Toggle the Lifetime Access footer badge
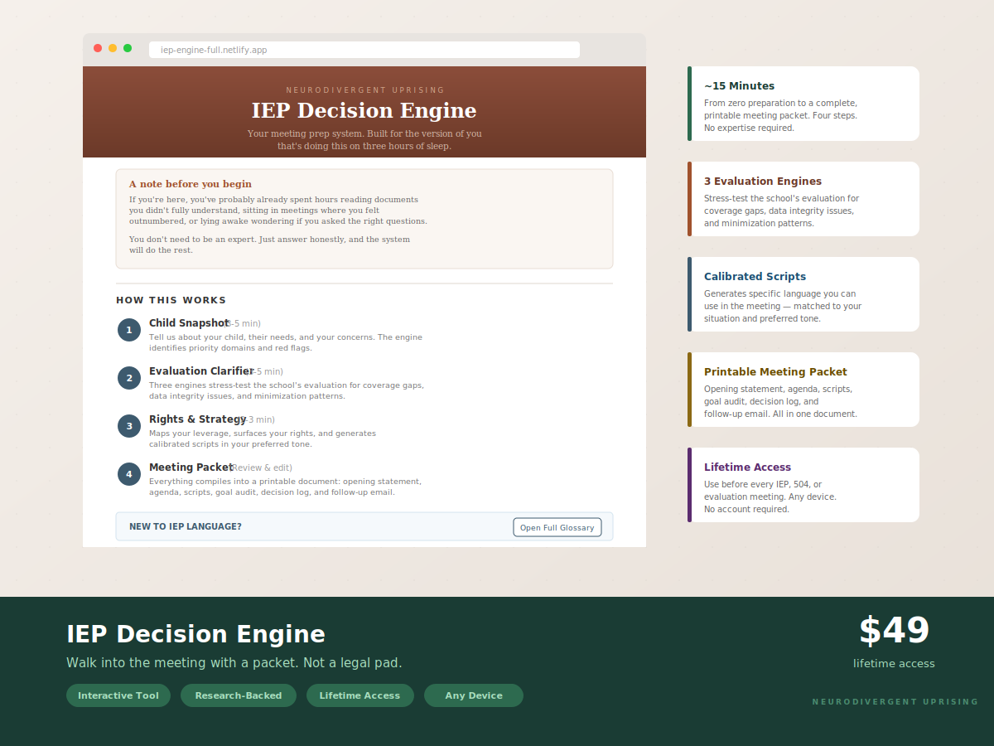 (x=359, y=695)
